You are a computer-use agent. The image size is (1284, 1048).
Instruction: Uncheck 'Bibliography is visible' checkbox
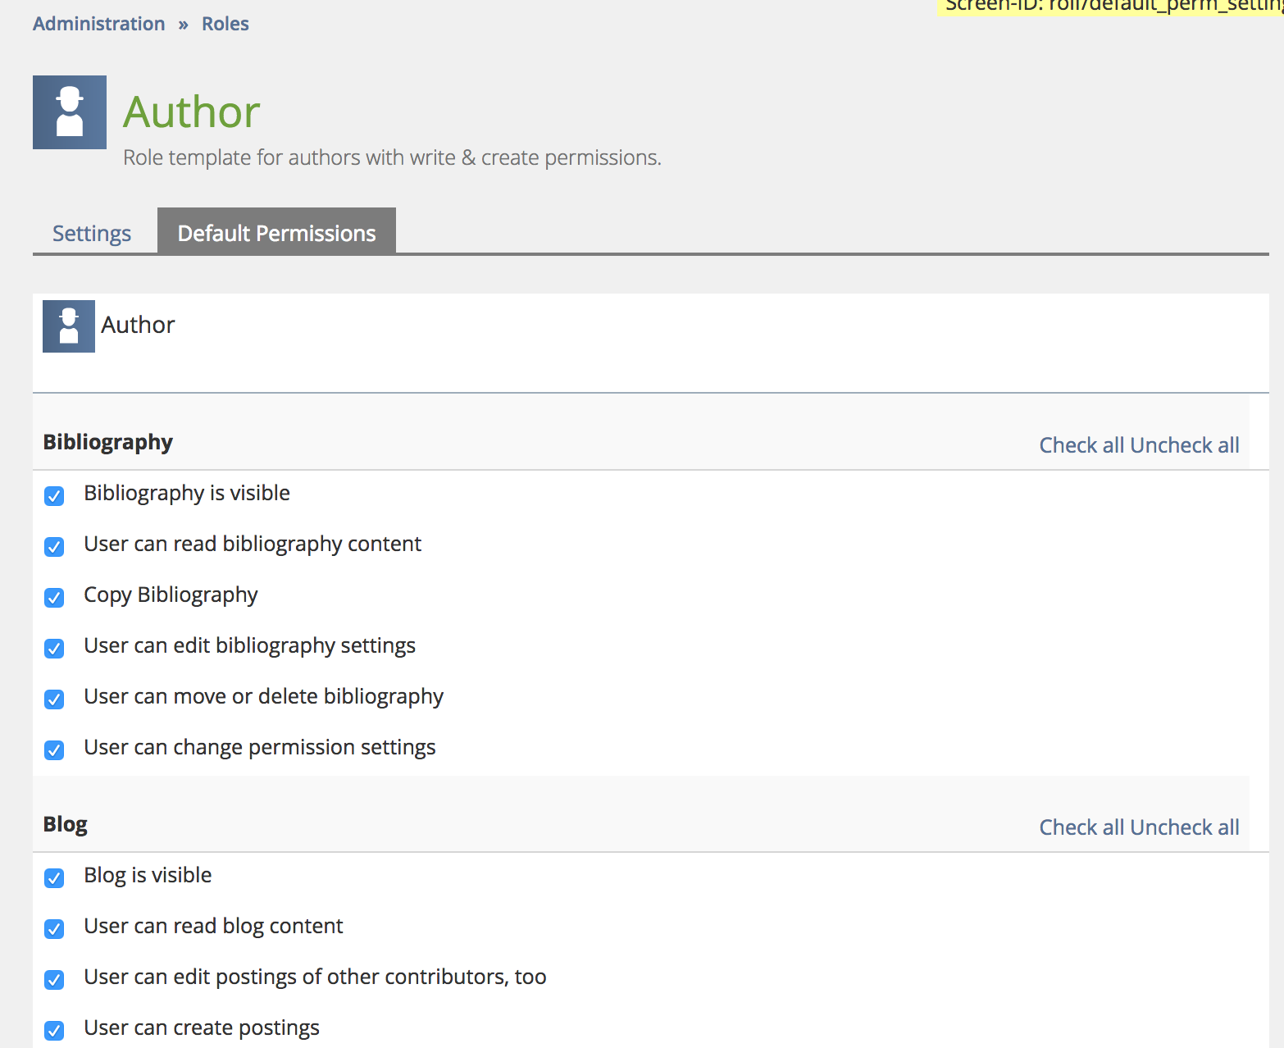pyautogui.click(x=54, y=496)
